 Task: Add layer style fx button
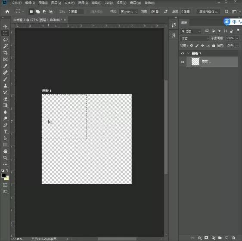199,238
